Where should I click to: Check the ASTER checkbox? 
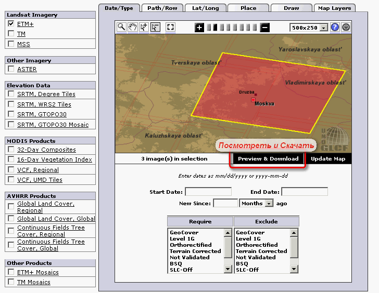[x=11, y=69]
